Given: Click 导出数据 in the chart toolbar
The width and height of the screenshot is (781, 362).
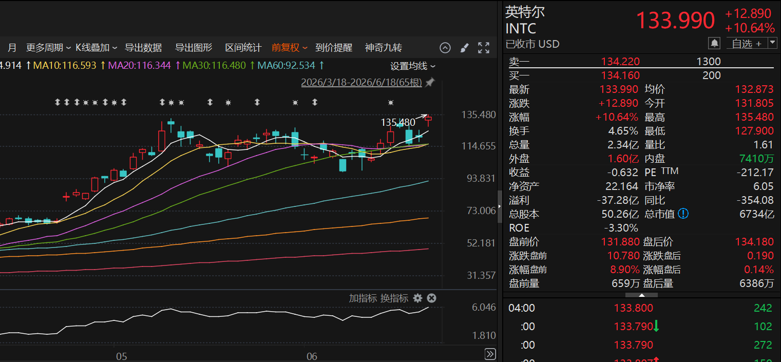Looking at the screenshot, I should click(143, 48).
